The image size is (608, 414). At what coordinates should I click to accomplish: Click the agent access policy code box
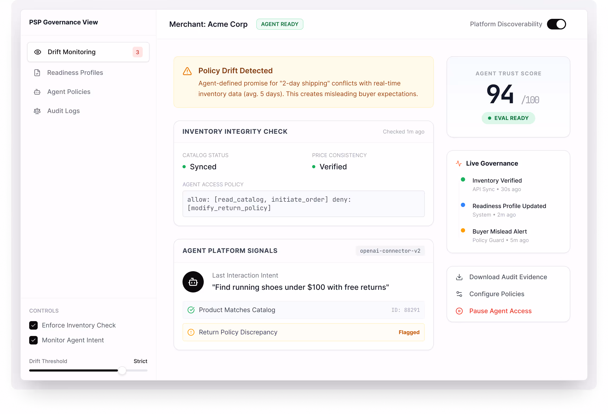(x=303, y=204)
